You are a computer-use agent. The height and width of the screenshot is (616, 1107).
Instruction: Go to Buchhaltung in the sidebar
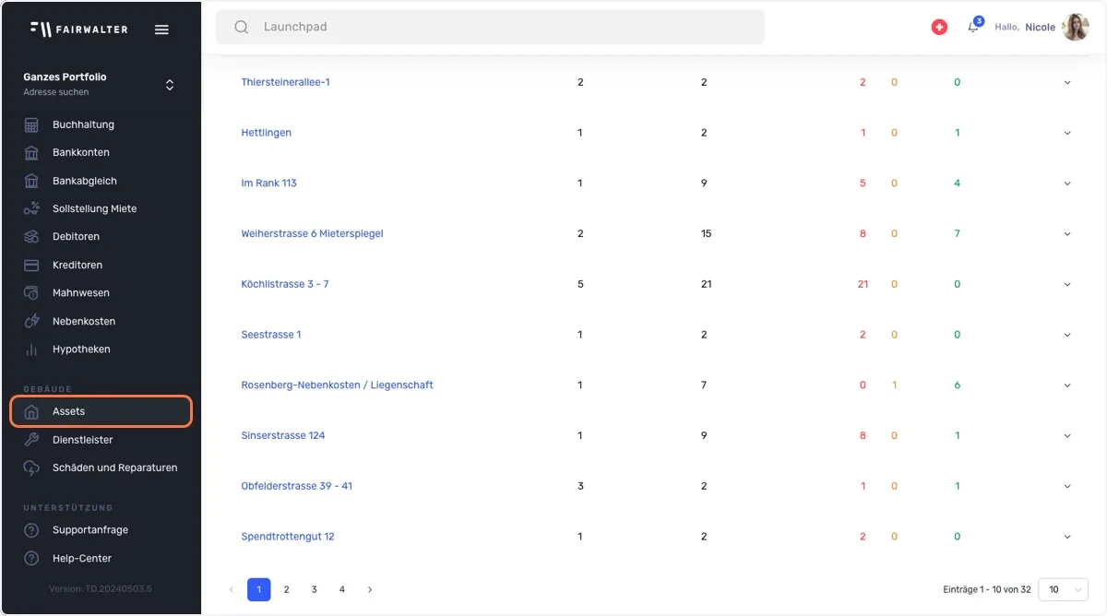[83, 124]
